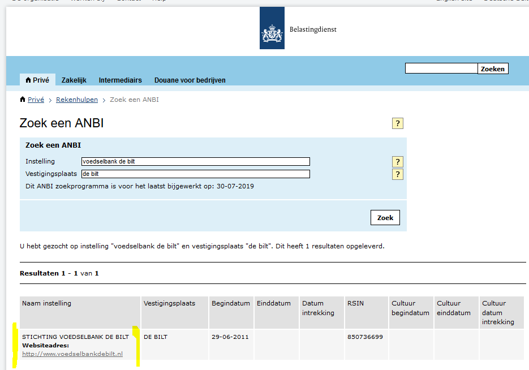Click the last-updated date line 30-07-2019
The height and width of the screenshot is (370, 529).
[x=140, y=186]
